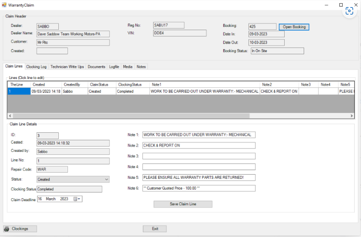Expand the Status dropdown showing Created

[x=106, y=180]
